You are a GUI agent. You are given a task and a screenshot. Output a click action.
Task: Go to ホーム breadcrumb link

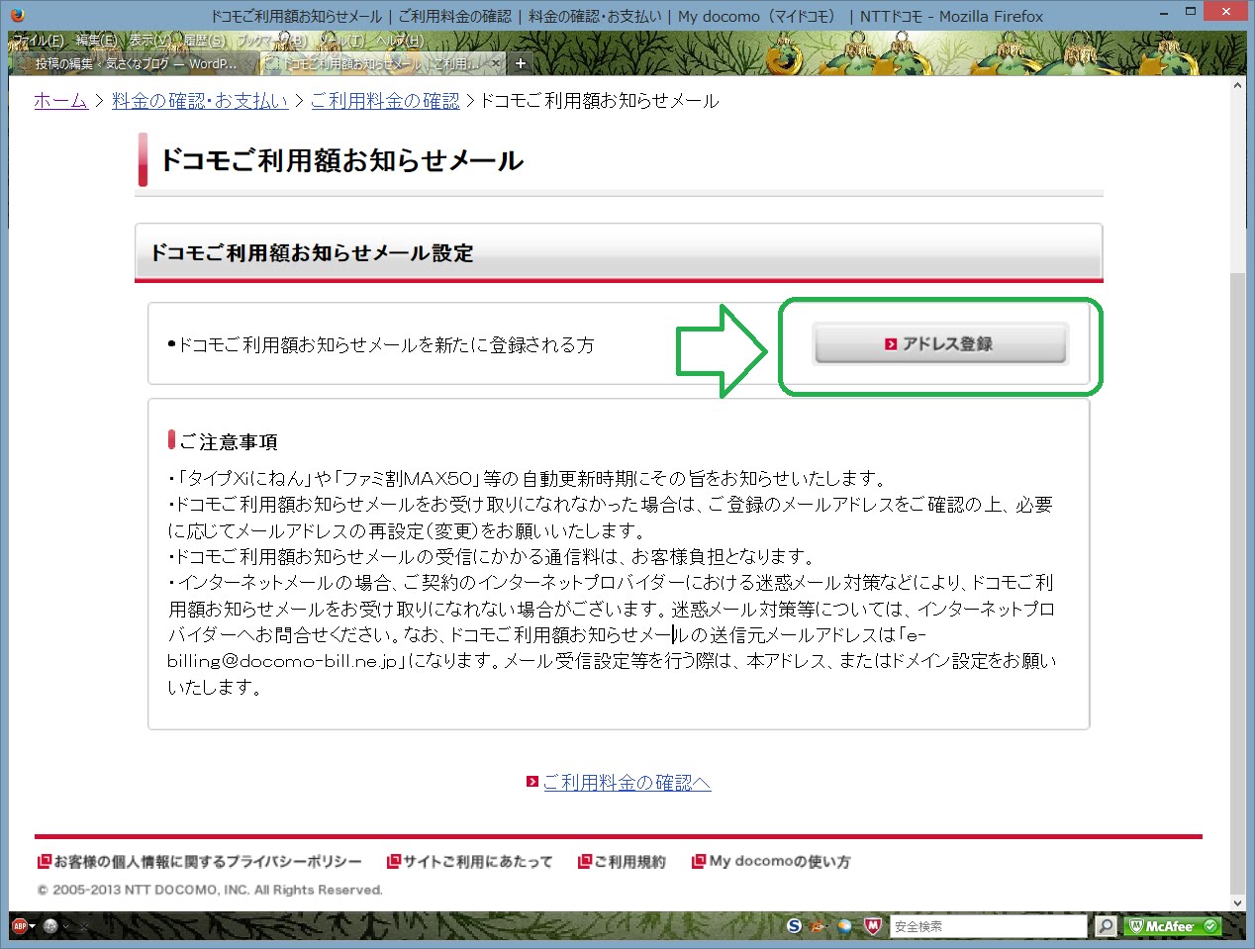(60, 101)
